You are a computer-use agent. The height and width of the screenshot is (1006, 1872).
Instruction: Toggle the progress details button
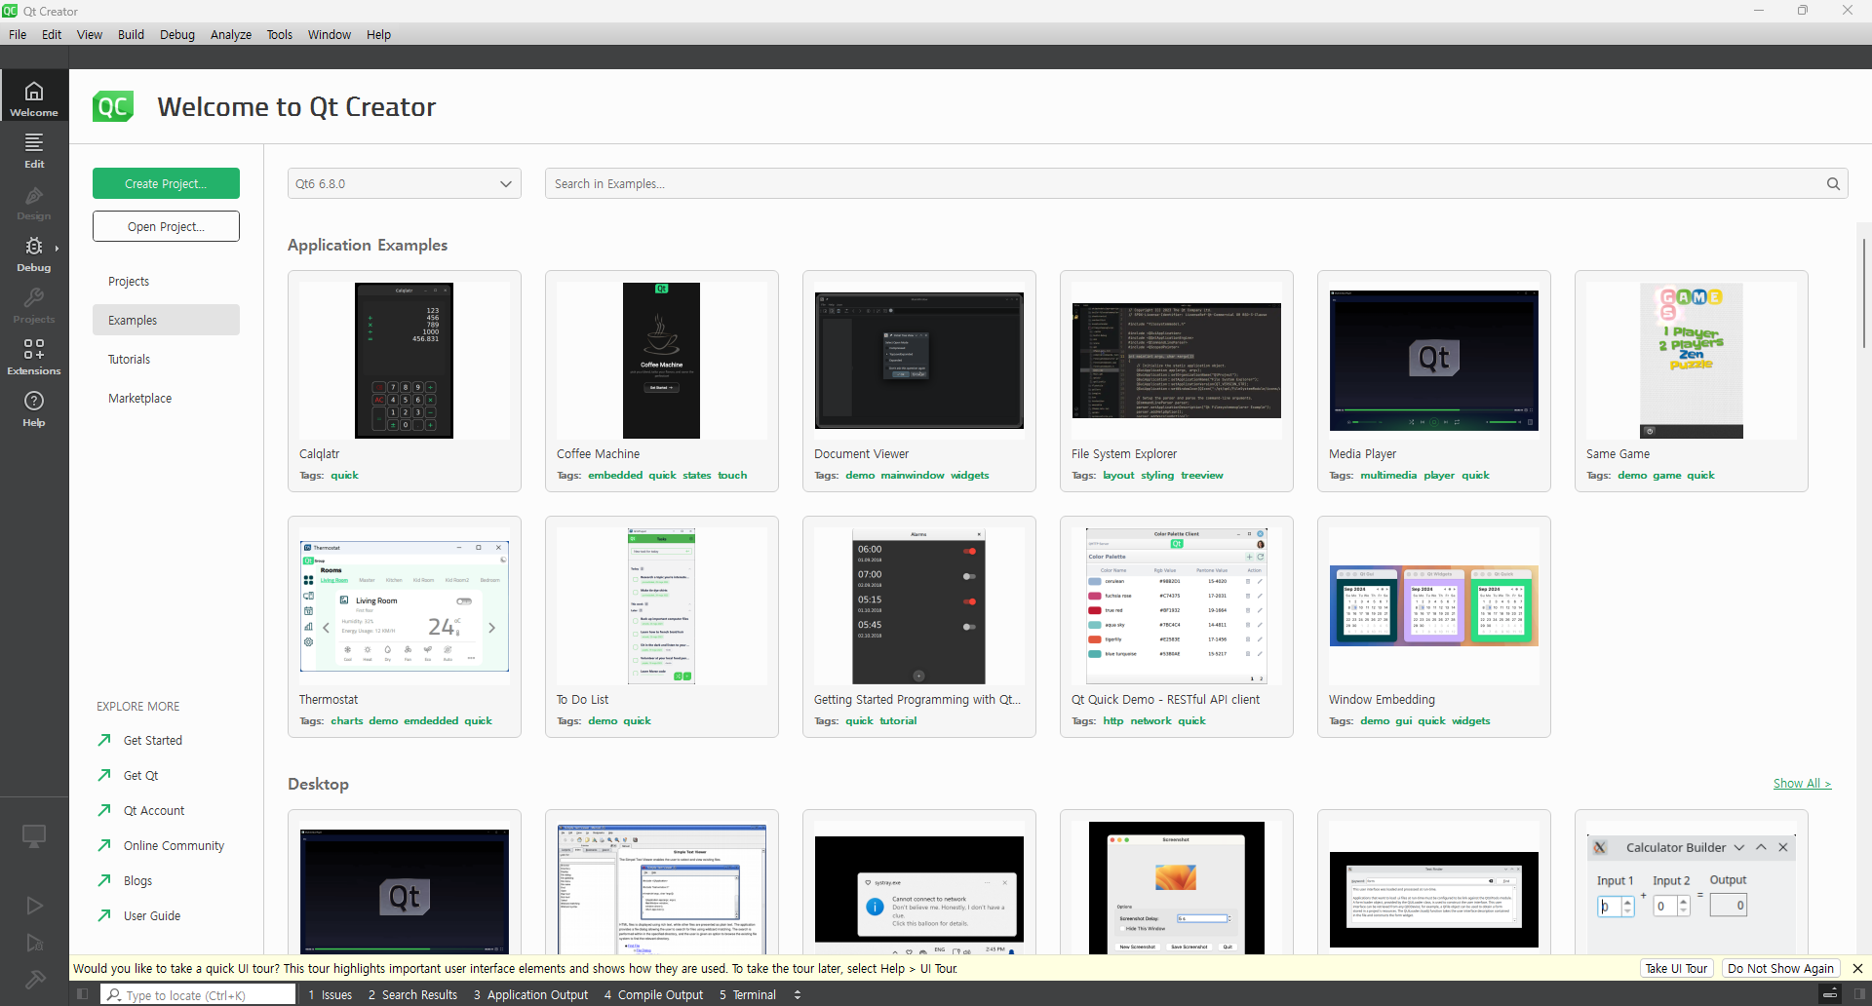click(1830, 994)
